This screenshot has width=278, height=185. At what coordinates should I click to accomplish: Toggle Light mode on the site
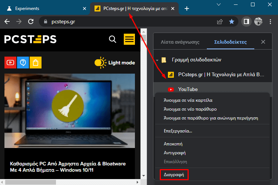click(115, 63)
